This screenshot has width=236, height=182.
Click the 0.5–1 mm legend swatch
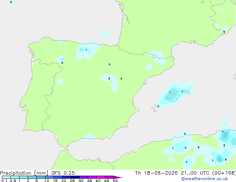(15, 177)
